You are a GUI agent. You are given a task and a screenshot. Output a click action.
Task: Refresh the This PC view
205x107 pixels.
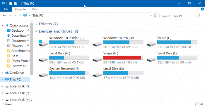155,16
